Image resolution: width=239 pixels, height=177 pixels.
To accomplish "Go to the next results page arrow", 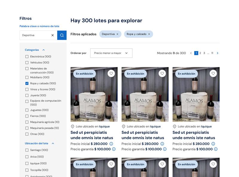I will click(217, 53).
